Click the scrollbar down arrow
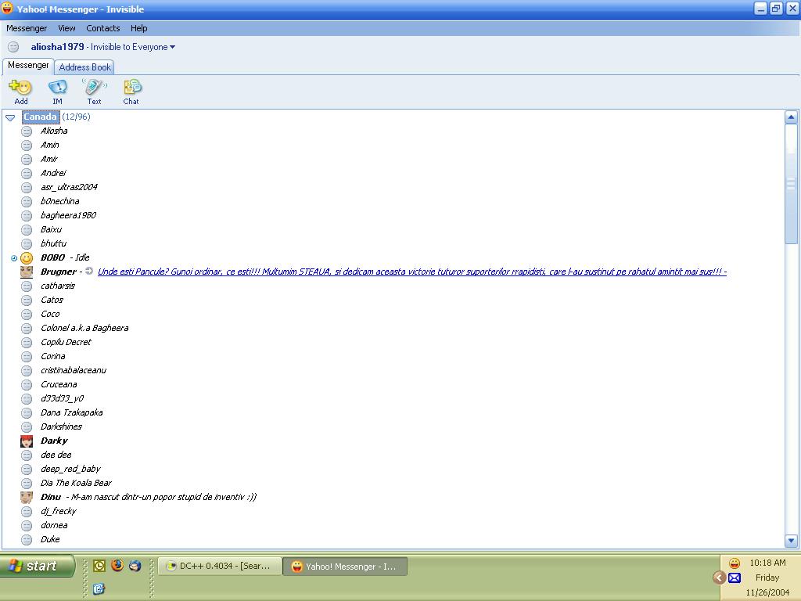This screenshot has height=601, width=801. click(x=791, y=540)
